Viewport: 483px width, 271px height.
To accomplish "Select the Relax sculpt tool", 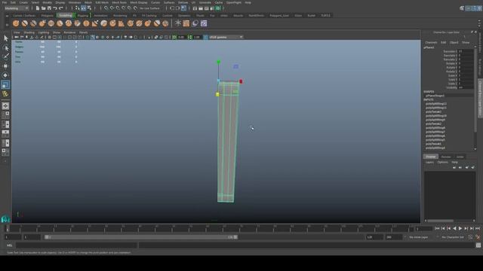I will coord(33,23).
